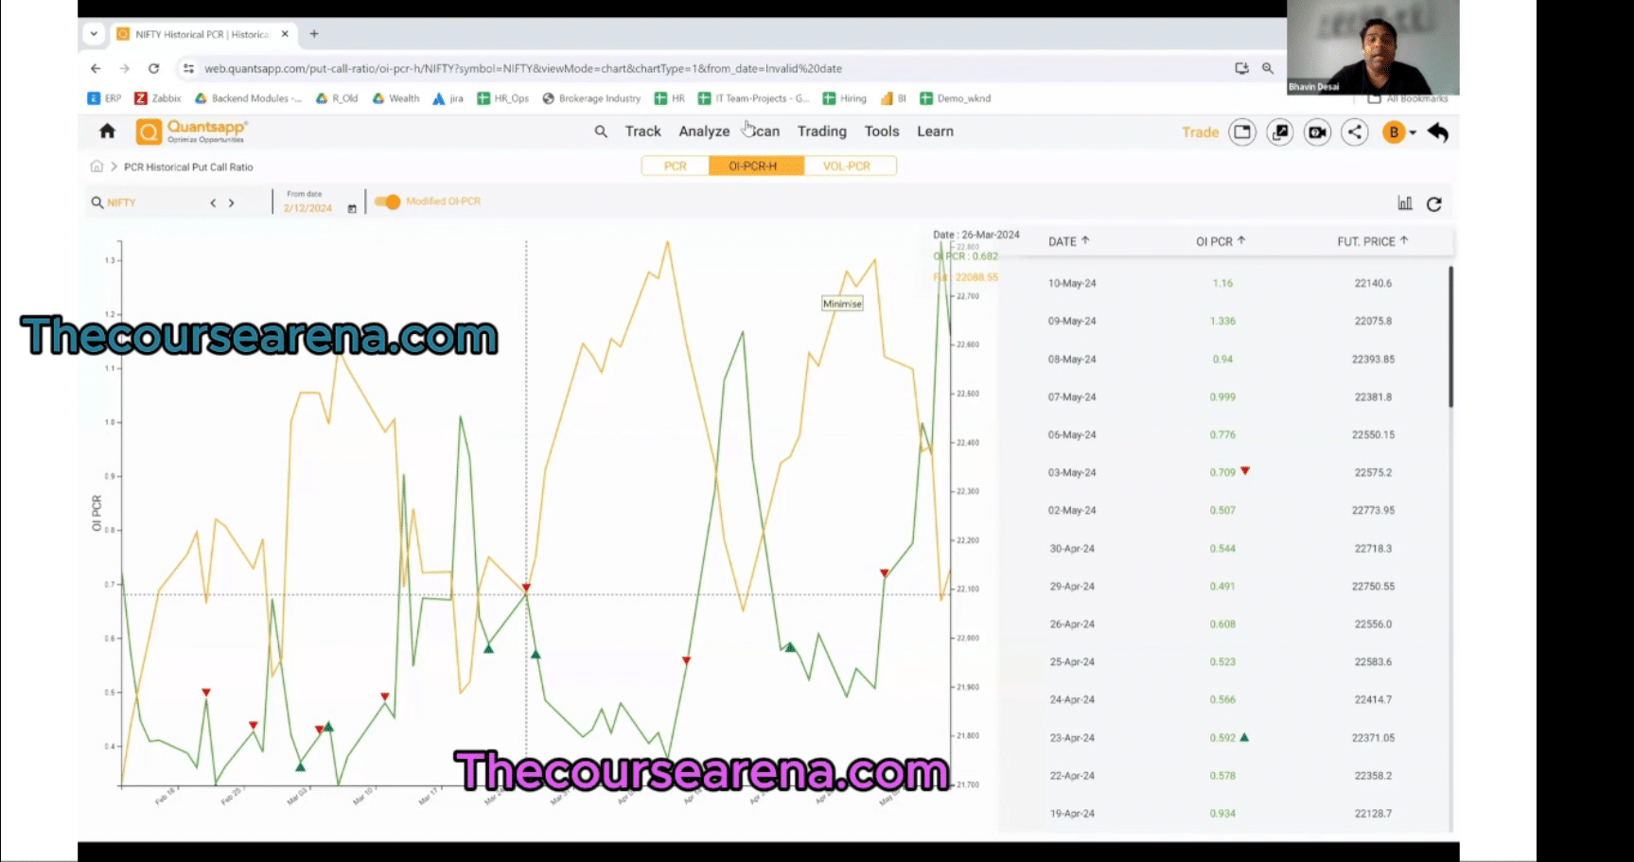Click future price 22393.85
The image size is (1634, 862).
pyautogui.click(x=1373, y=359)
